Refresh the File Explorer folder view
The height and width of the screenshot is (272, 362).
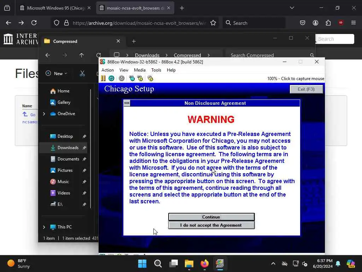pyautogui.click(x=99, y=55)
